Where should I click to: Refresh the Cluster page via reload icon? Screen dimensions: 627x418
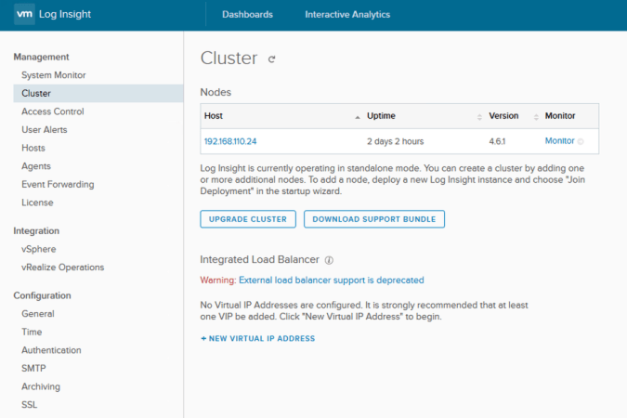click(272, 59)
